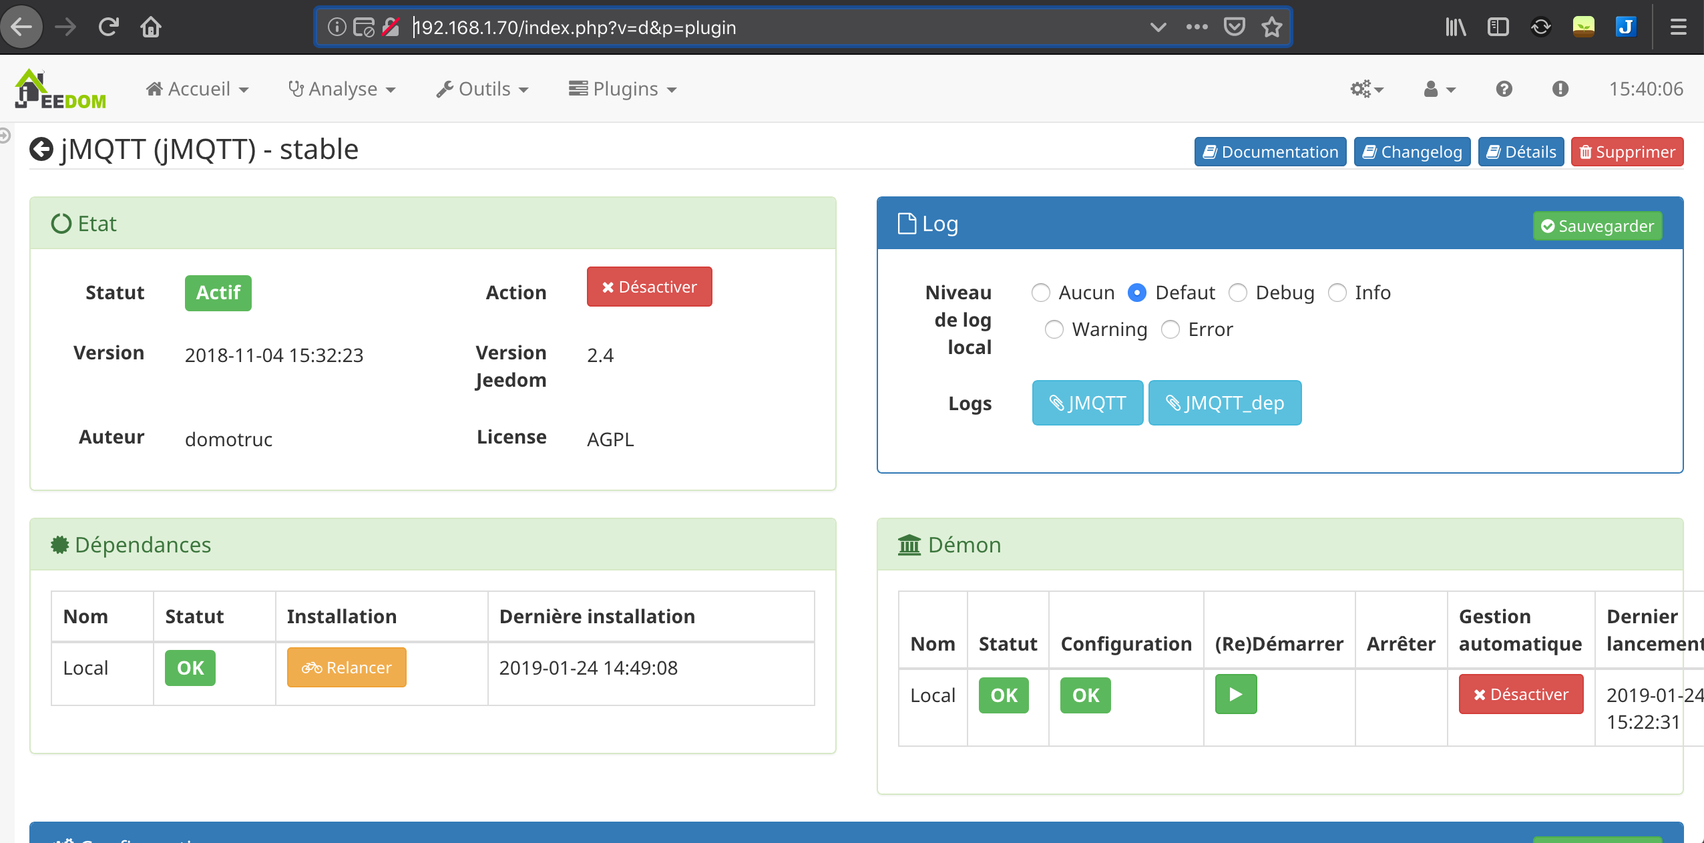Image resolution: width=1704 pixels, height=843 pixels.
Task: Click the browser forward arrow
Action: tap(65, 27)
